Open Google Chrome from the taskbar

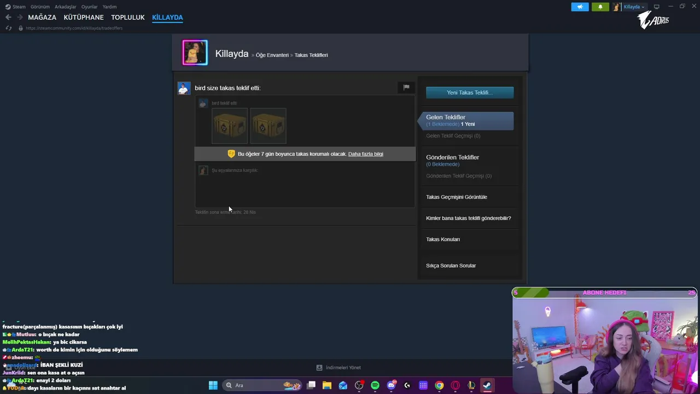[x=439, y=385]
